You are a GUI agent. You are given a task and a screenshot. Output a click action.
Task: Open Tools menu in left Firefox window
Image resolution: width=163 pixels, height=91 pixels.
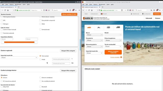pyautogui.click(x=24, y=5)
